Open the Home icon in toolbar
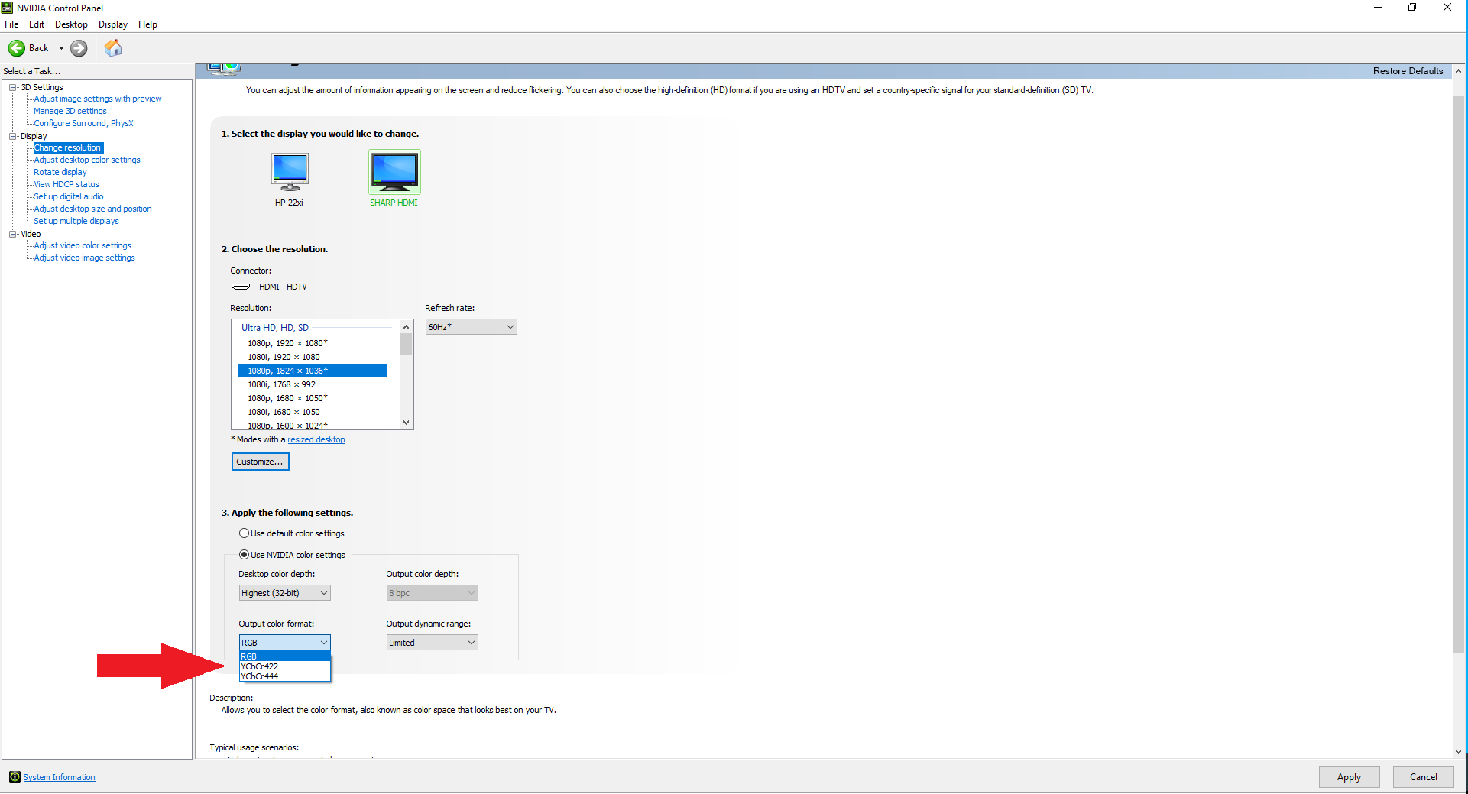This screenshot has height=794, width=1468. (113, 48)
